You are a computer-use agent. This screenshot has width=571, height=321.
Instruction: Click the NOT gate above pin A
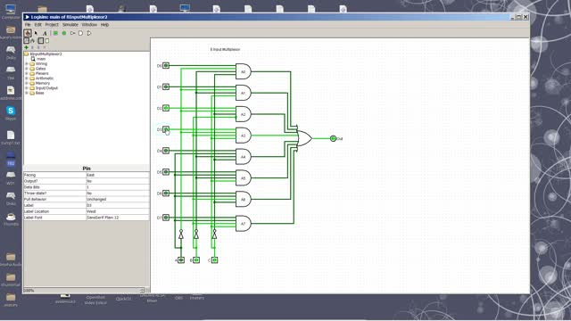coord(181,235)
